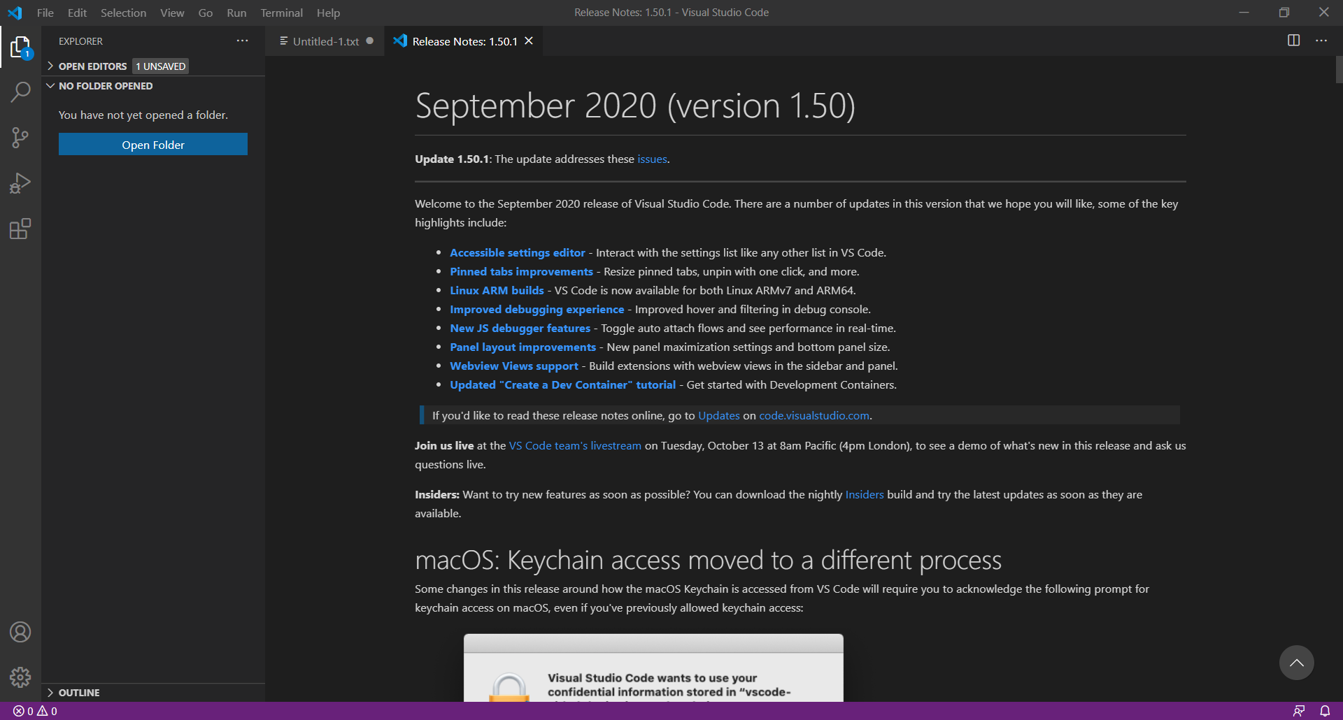The width and height of the screenshot is (1343, 720).
Task: Open the Source Control view icon
Action: coord(20,138)
